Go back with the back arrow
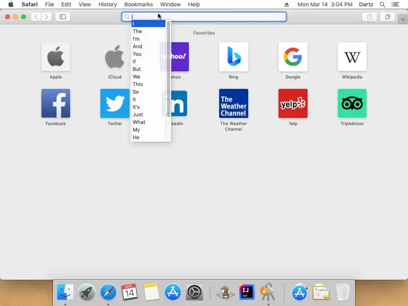The height and width of the screenshot is (306, 408). pos(36,17)
